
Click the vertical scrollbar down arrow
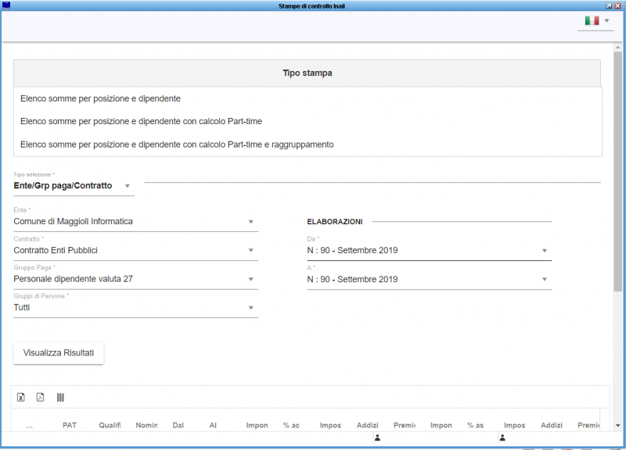(618, 425)
